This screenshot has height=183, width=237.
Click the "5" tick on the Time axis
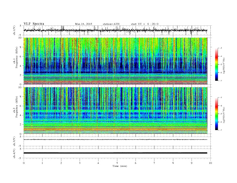(x=117, y=163)
